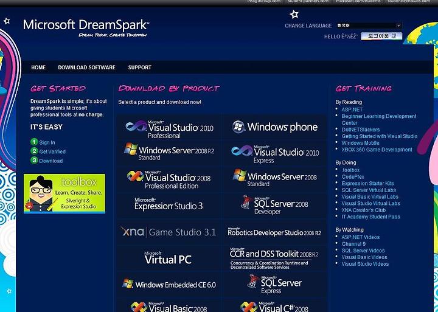Open IT Academy Student Pass link
This screenshot has width=438, height=312.
370,217
